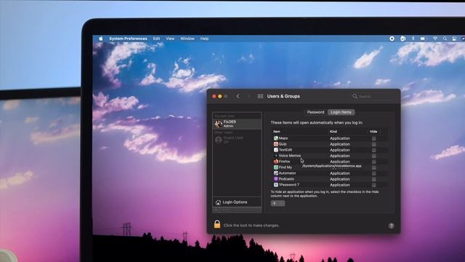Viewport: 465px width, 262px height.
Task: Tick the Hide checkbox for Find My
Action: (374, 167)
